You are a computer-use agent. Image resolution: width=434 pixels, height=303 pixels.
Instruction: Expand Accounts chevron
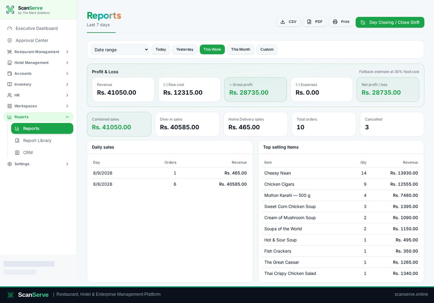[x=67, y=73]
